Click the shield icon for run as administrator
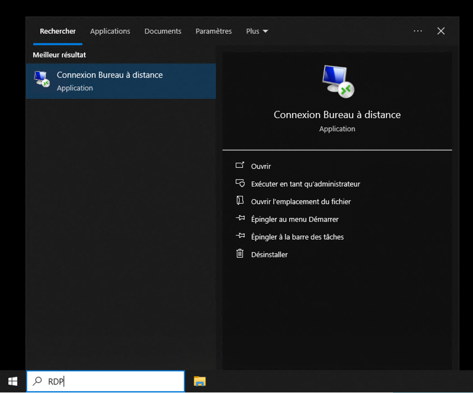Viewport: 473px width, 393px height. (x=240, y=183)
